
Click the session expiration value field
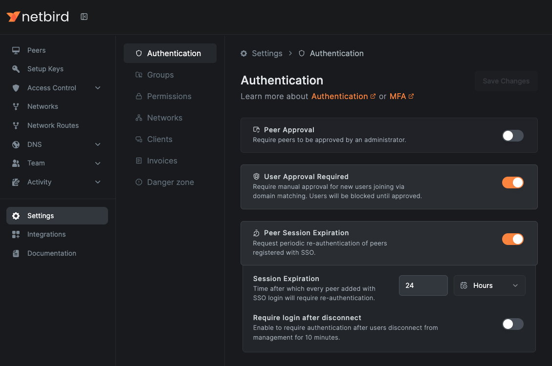(423, 285)
